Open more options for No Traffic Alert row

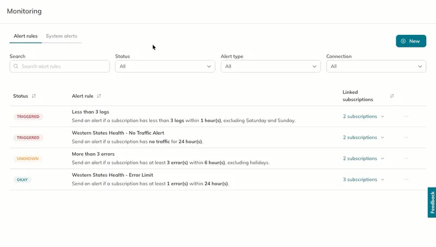(x=406, y=137)
